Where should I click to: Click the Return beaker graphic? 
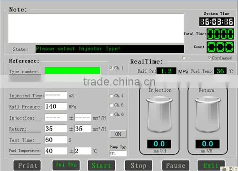[208, 115]
